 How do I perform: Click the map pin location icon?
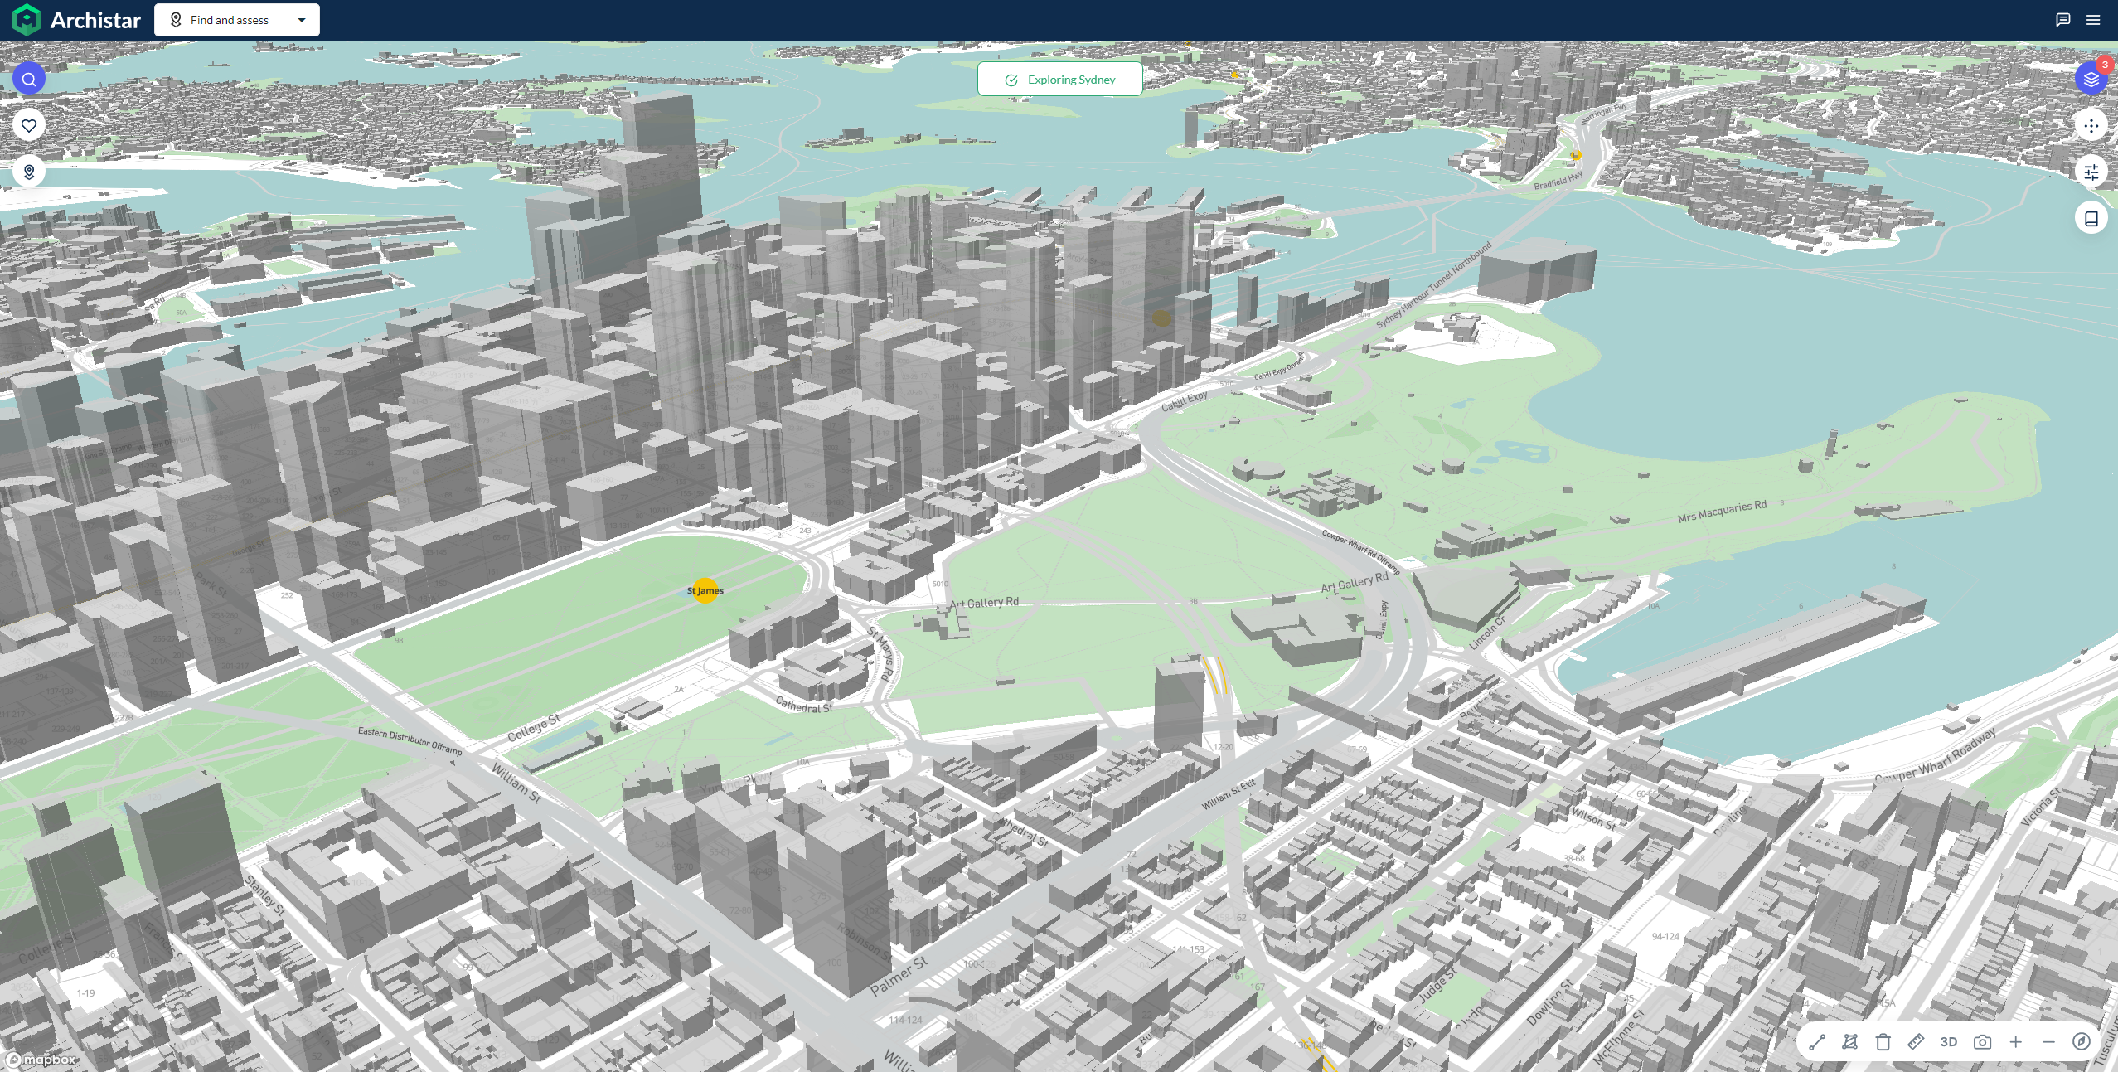[29, 172]
